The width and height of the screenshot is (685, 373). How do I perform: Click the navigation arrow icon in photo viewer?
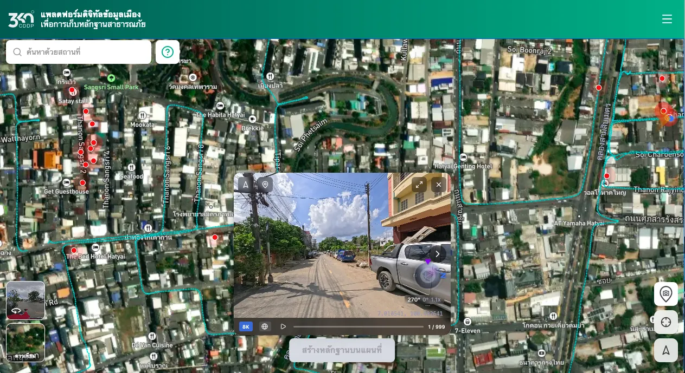point(246,185)
